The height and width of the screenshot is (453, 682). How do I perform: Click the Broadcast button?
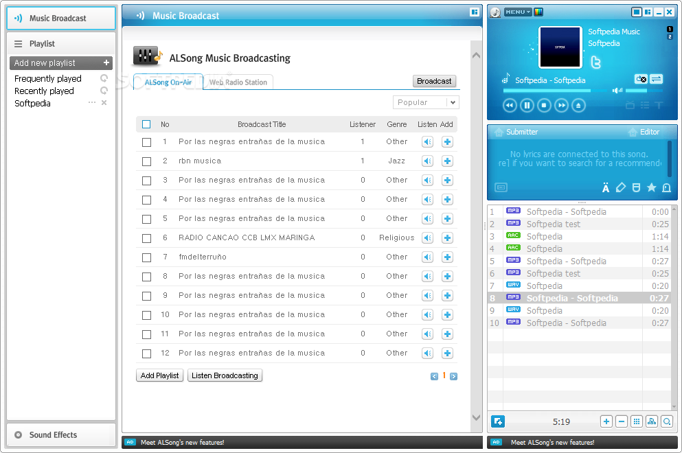tap(434, 81)
